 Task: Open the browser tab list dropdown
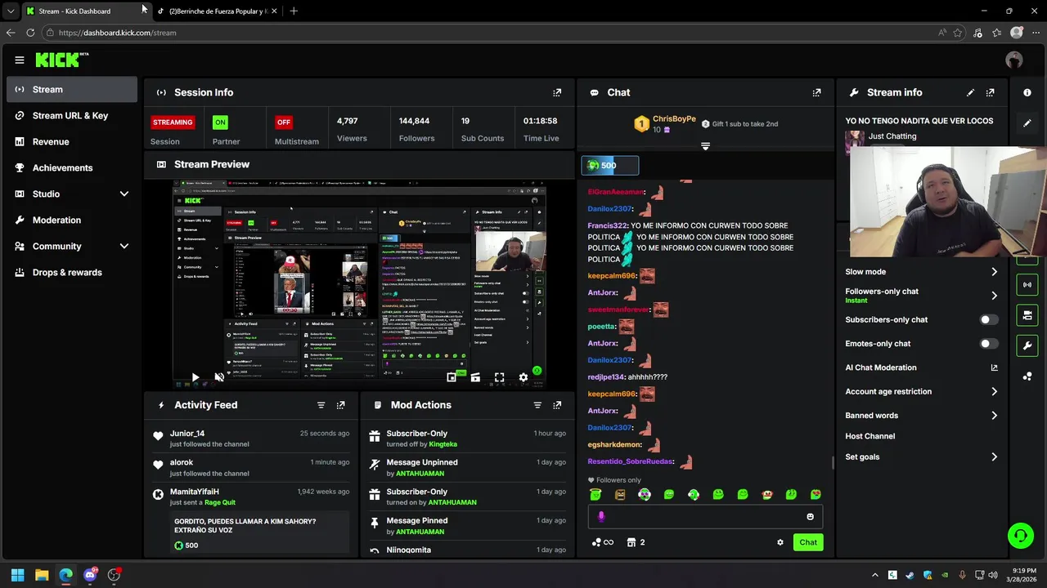point(11,11)
